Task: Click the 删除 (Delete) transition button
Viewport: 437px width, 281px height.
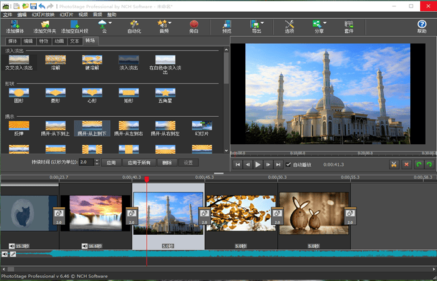Action: (167, 162)
